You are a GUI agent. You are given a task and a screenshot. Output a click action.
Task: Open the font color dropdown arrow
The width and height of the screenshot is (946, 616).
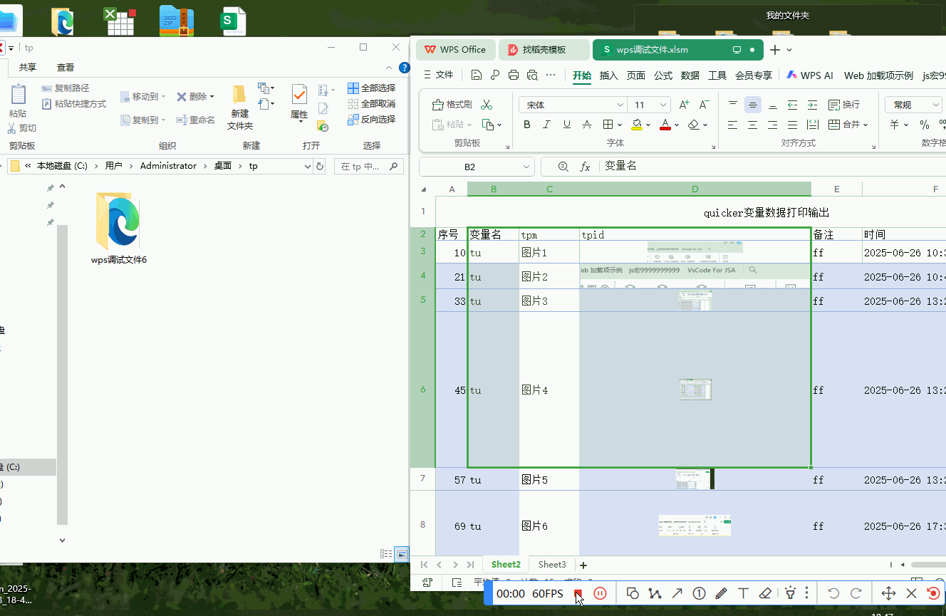coord(677,125)
